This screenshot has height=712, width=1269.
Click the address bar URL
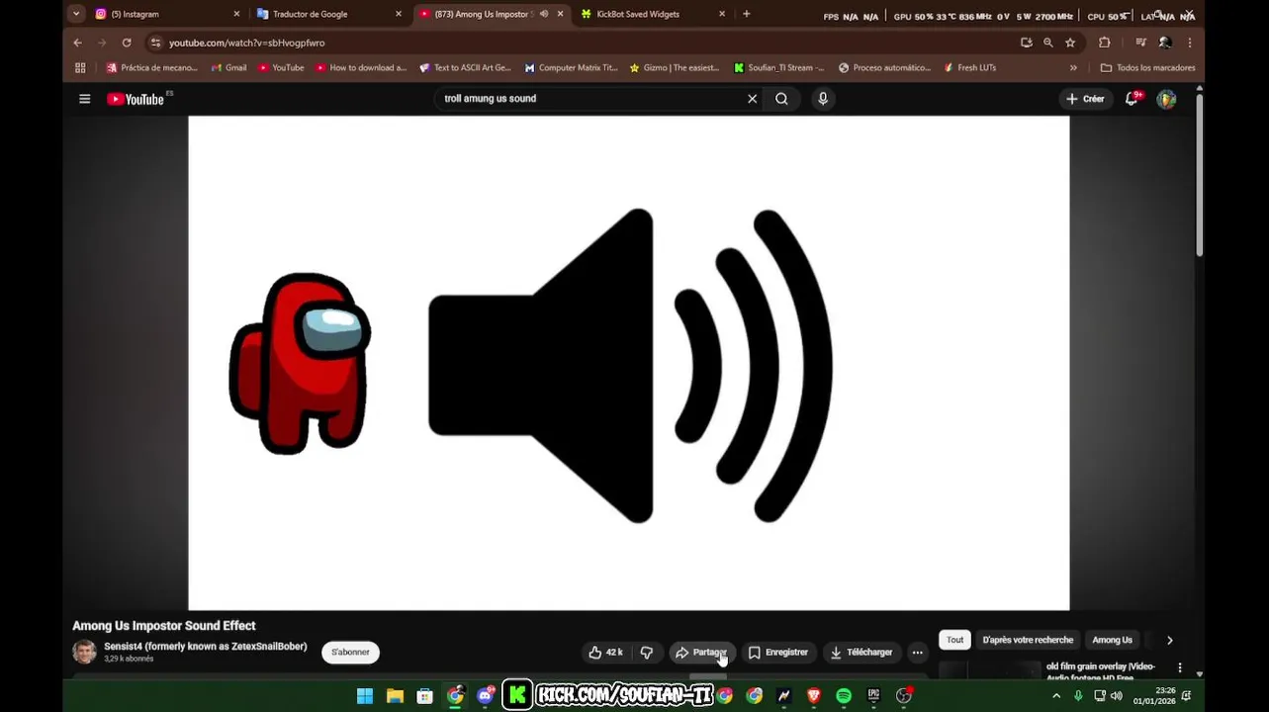[246, 43]
